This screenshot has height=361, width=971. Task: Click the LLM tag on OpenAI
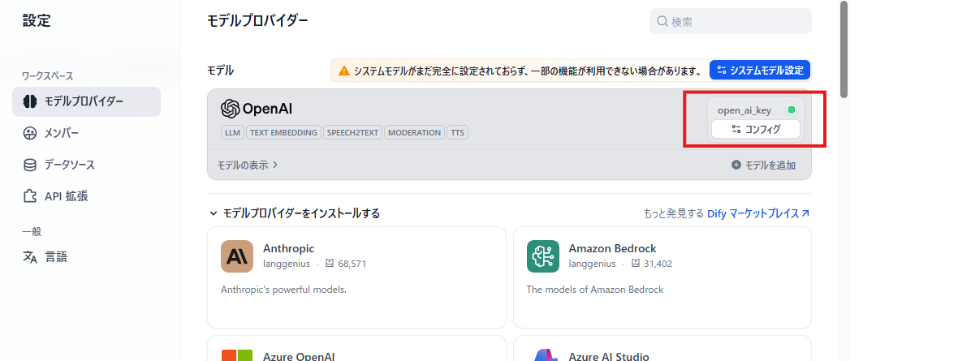[233, 132]
